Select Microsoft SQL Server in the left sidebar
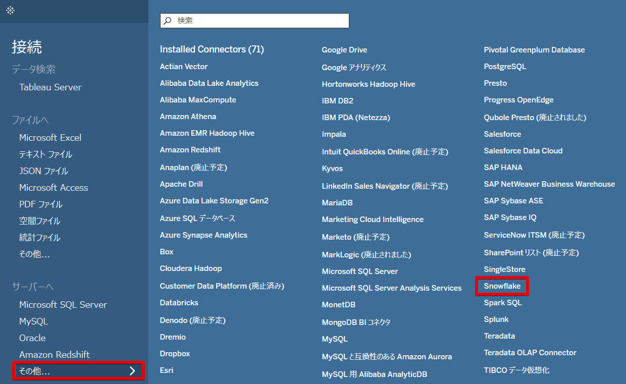The height and width of the screenshot is (384, 626). tap(63, 305)
